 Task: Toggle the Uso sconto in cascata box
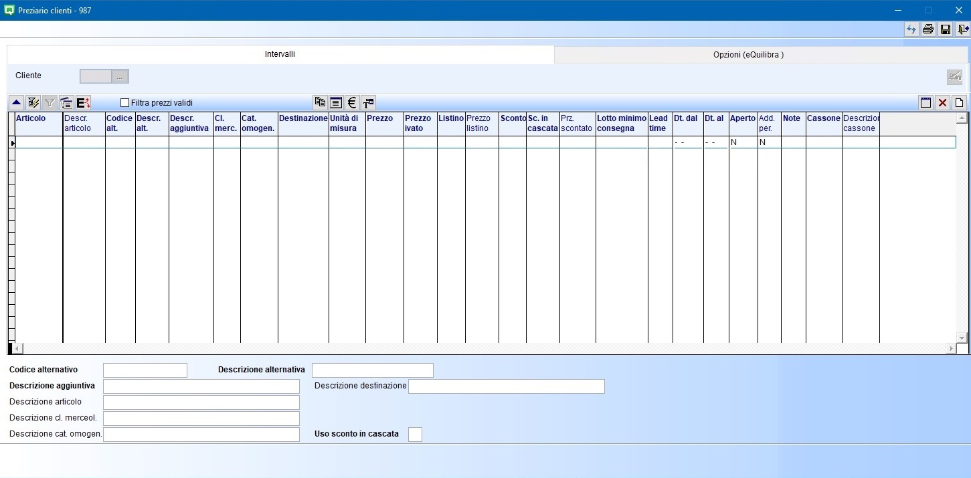click(415, 435)
